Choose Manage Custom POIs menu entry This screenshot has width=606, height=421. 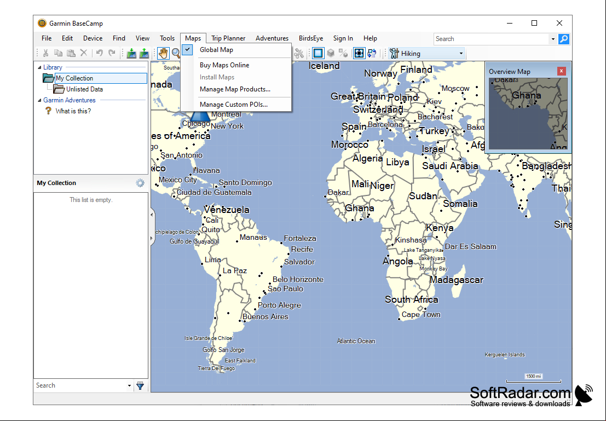236,105
